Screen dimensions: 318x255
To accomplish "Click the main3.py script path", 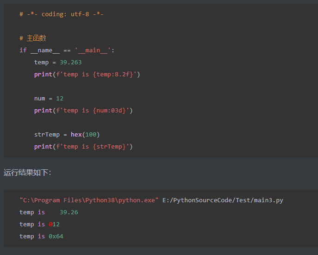I will [223, 200].
